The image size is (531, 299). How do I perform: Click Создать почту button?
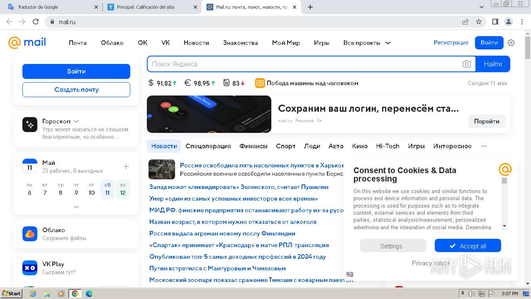tap(76, 90)
